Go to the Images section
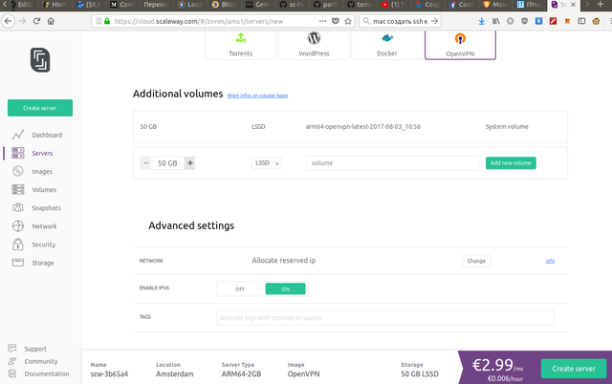This screenshot has width=612, height=384. pyautogui.click(x=42, y=172)
